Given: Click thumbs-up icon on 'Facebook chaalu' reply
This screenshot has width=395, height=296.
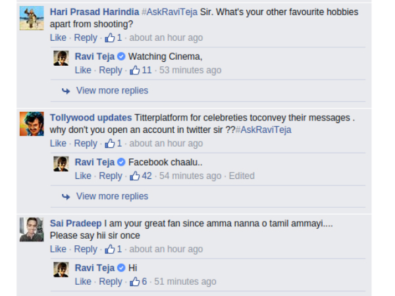Looking at the screenshot, I should click(135, 176).
